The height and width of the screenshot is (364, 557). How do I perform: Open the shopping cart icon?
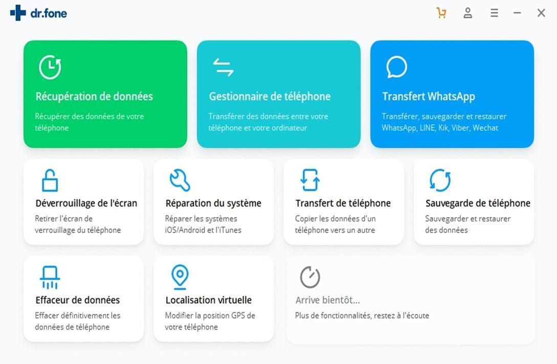click(441, 13)
